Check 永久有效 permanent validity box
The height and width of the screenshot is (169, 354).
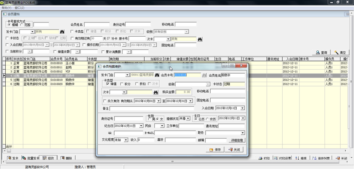click(104, 101)
